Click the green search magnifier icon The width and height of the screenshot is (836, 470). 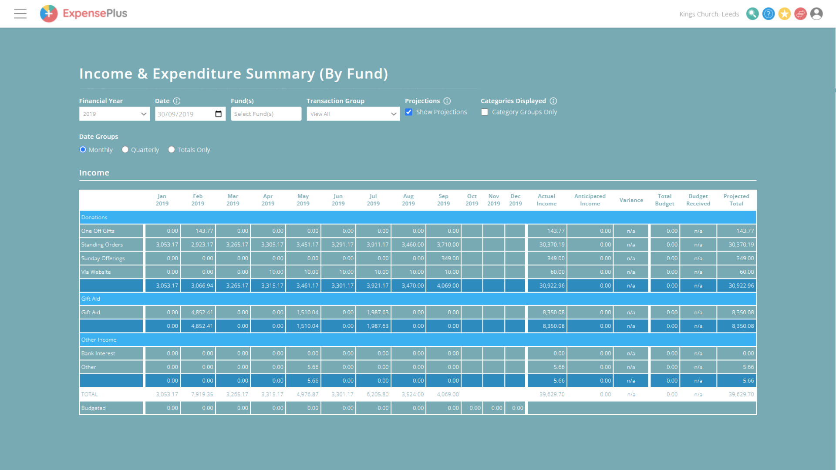[752, 14]
